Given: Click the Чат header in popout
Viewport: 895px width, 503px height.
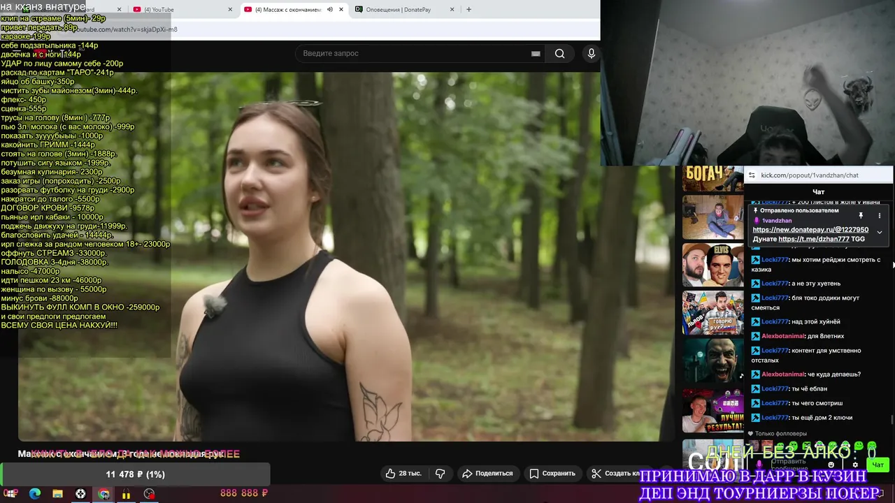Looking at the screenshot, I should 818,191.
